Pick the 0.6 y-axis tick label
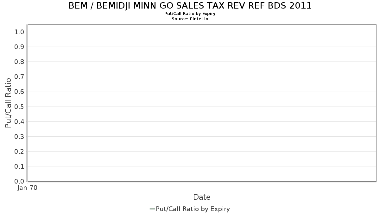 19,92
